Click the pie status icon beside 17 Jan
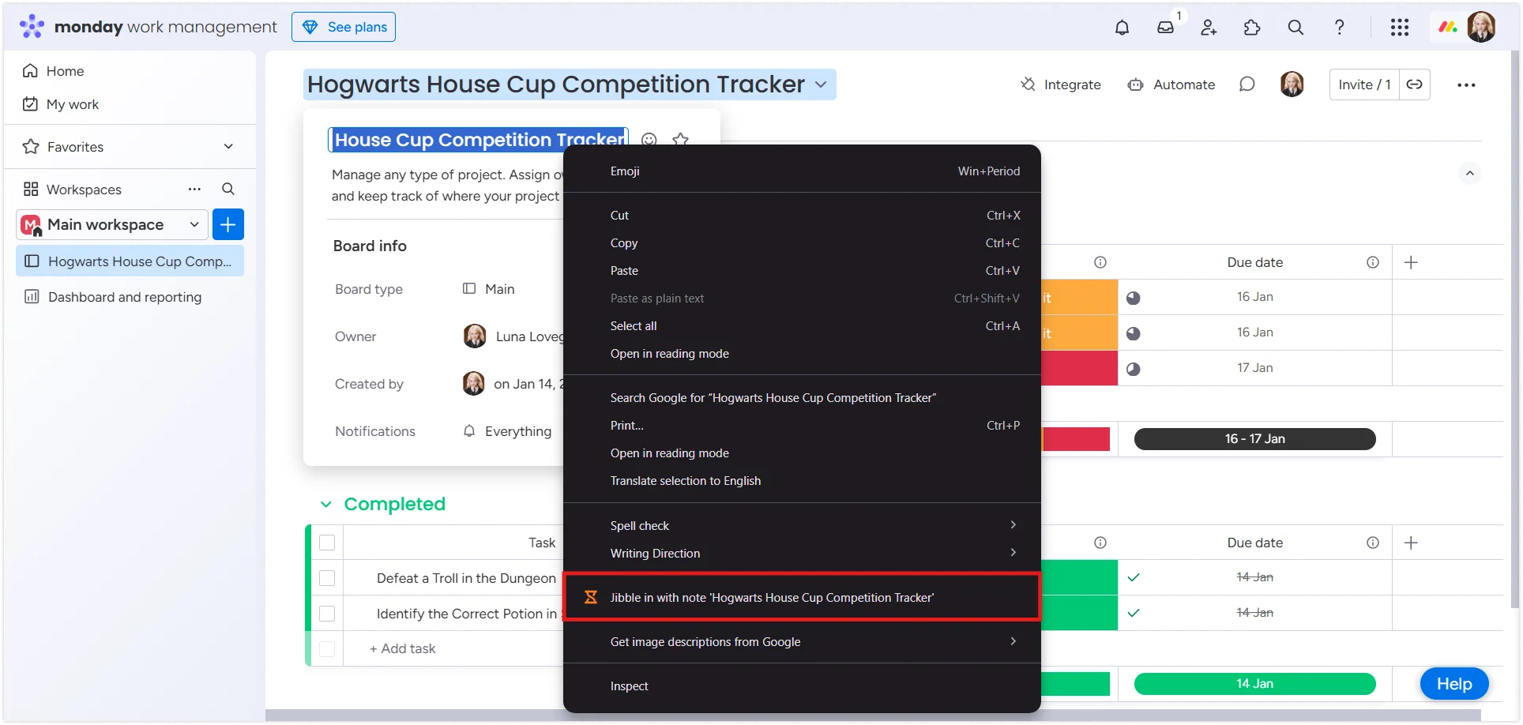 coord(1133,369)
